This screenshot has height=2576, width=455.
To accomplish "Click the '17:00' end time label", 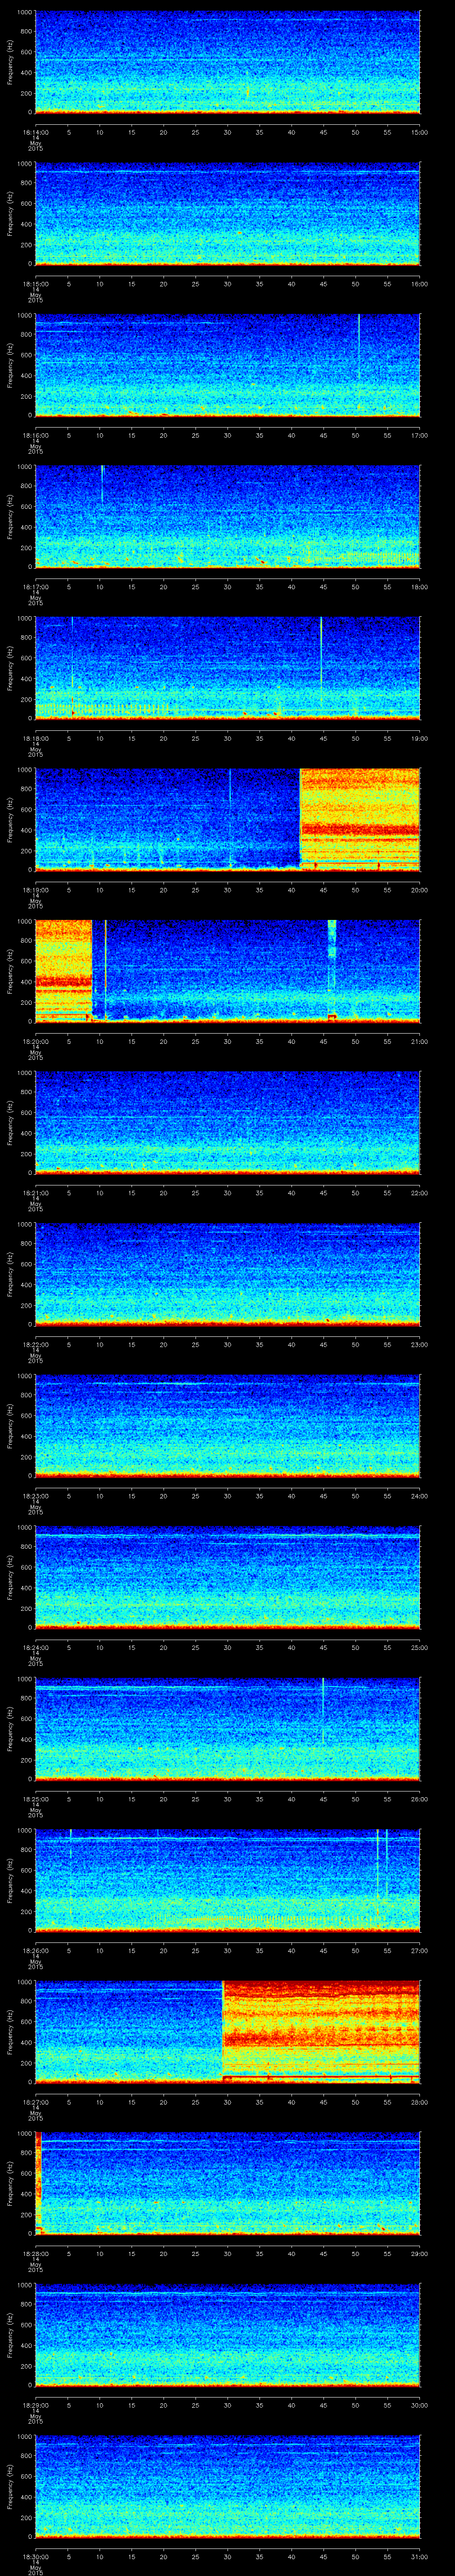I will click(419, 434).
